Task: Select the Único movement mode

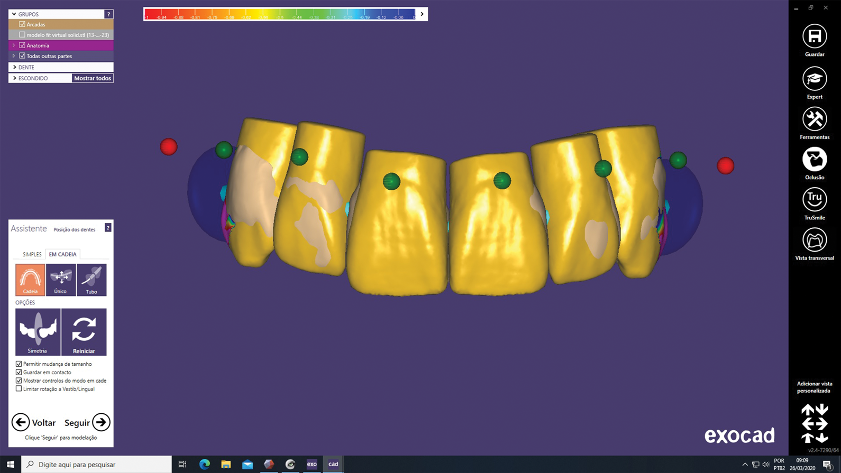Action: (61, 280)
